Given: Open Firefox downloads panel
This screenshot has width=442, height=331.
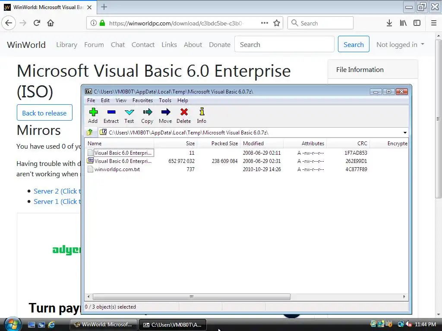Looking at the screenshot, I should coord(389,23).
